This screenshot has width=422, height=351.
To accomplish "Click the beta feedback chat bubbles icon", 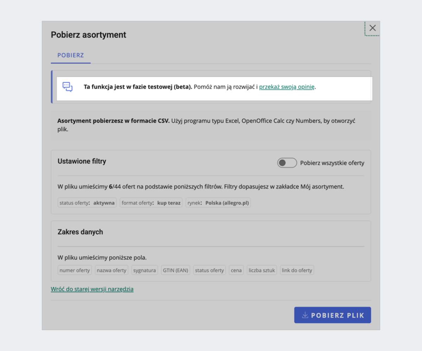I will coord(68,87).
